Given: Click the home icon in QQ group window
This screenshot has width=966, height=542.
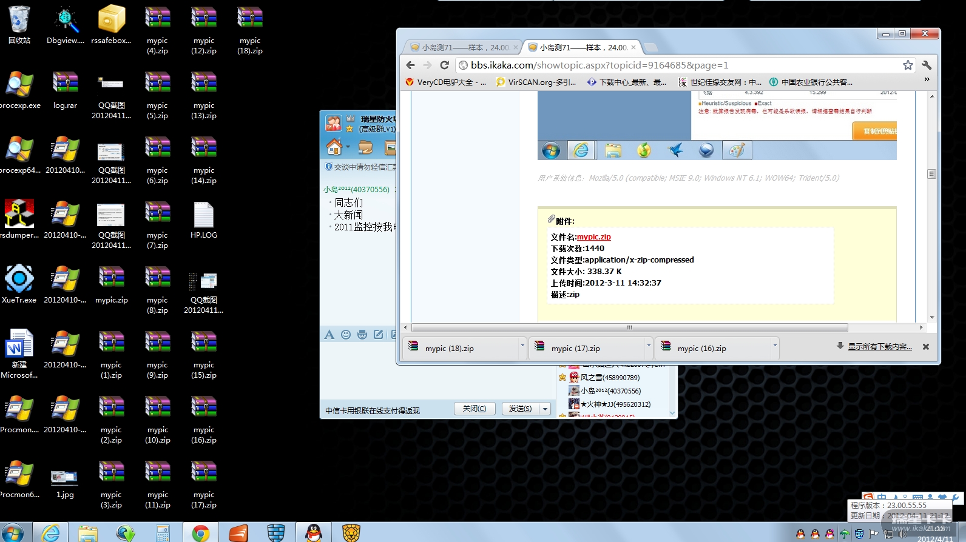Looking at the screenshot, I should coord(334,146).
